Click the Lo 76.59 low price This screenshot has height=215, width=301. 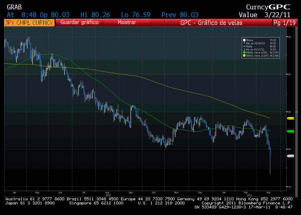(x=136, y=15)
